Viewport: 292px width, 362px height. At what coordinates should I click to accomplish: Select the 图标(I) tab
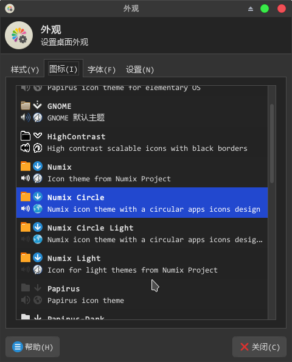point(63,69)
